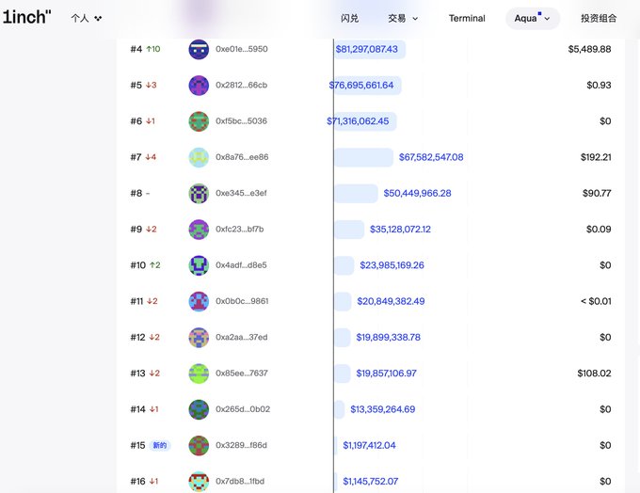This screenshot has width=640, height=493.
Task: Expand the Aqua menu
Action: coord(533,19)
